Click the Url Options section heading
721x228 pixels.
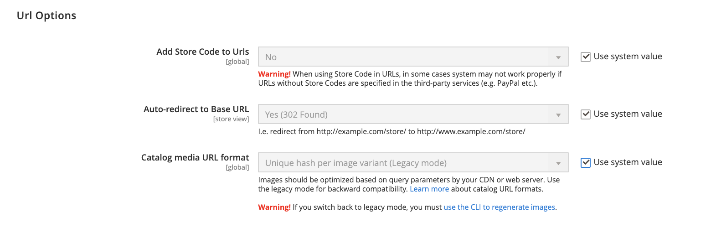pyautogui.click(x=46, y=16)
